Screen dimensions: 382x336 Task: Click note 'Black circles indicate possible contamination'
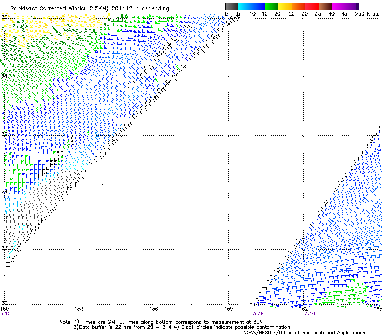(235, 327)
